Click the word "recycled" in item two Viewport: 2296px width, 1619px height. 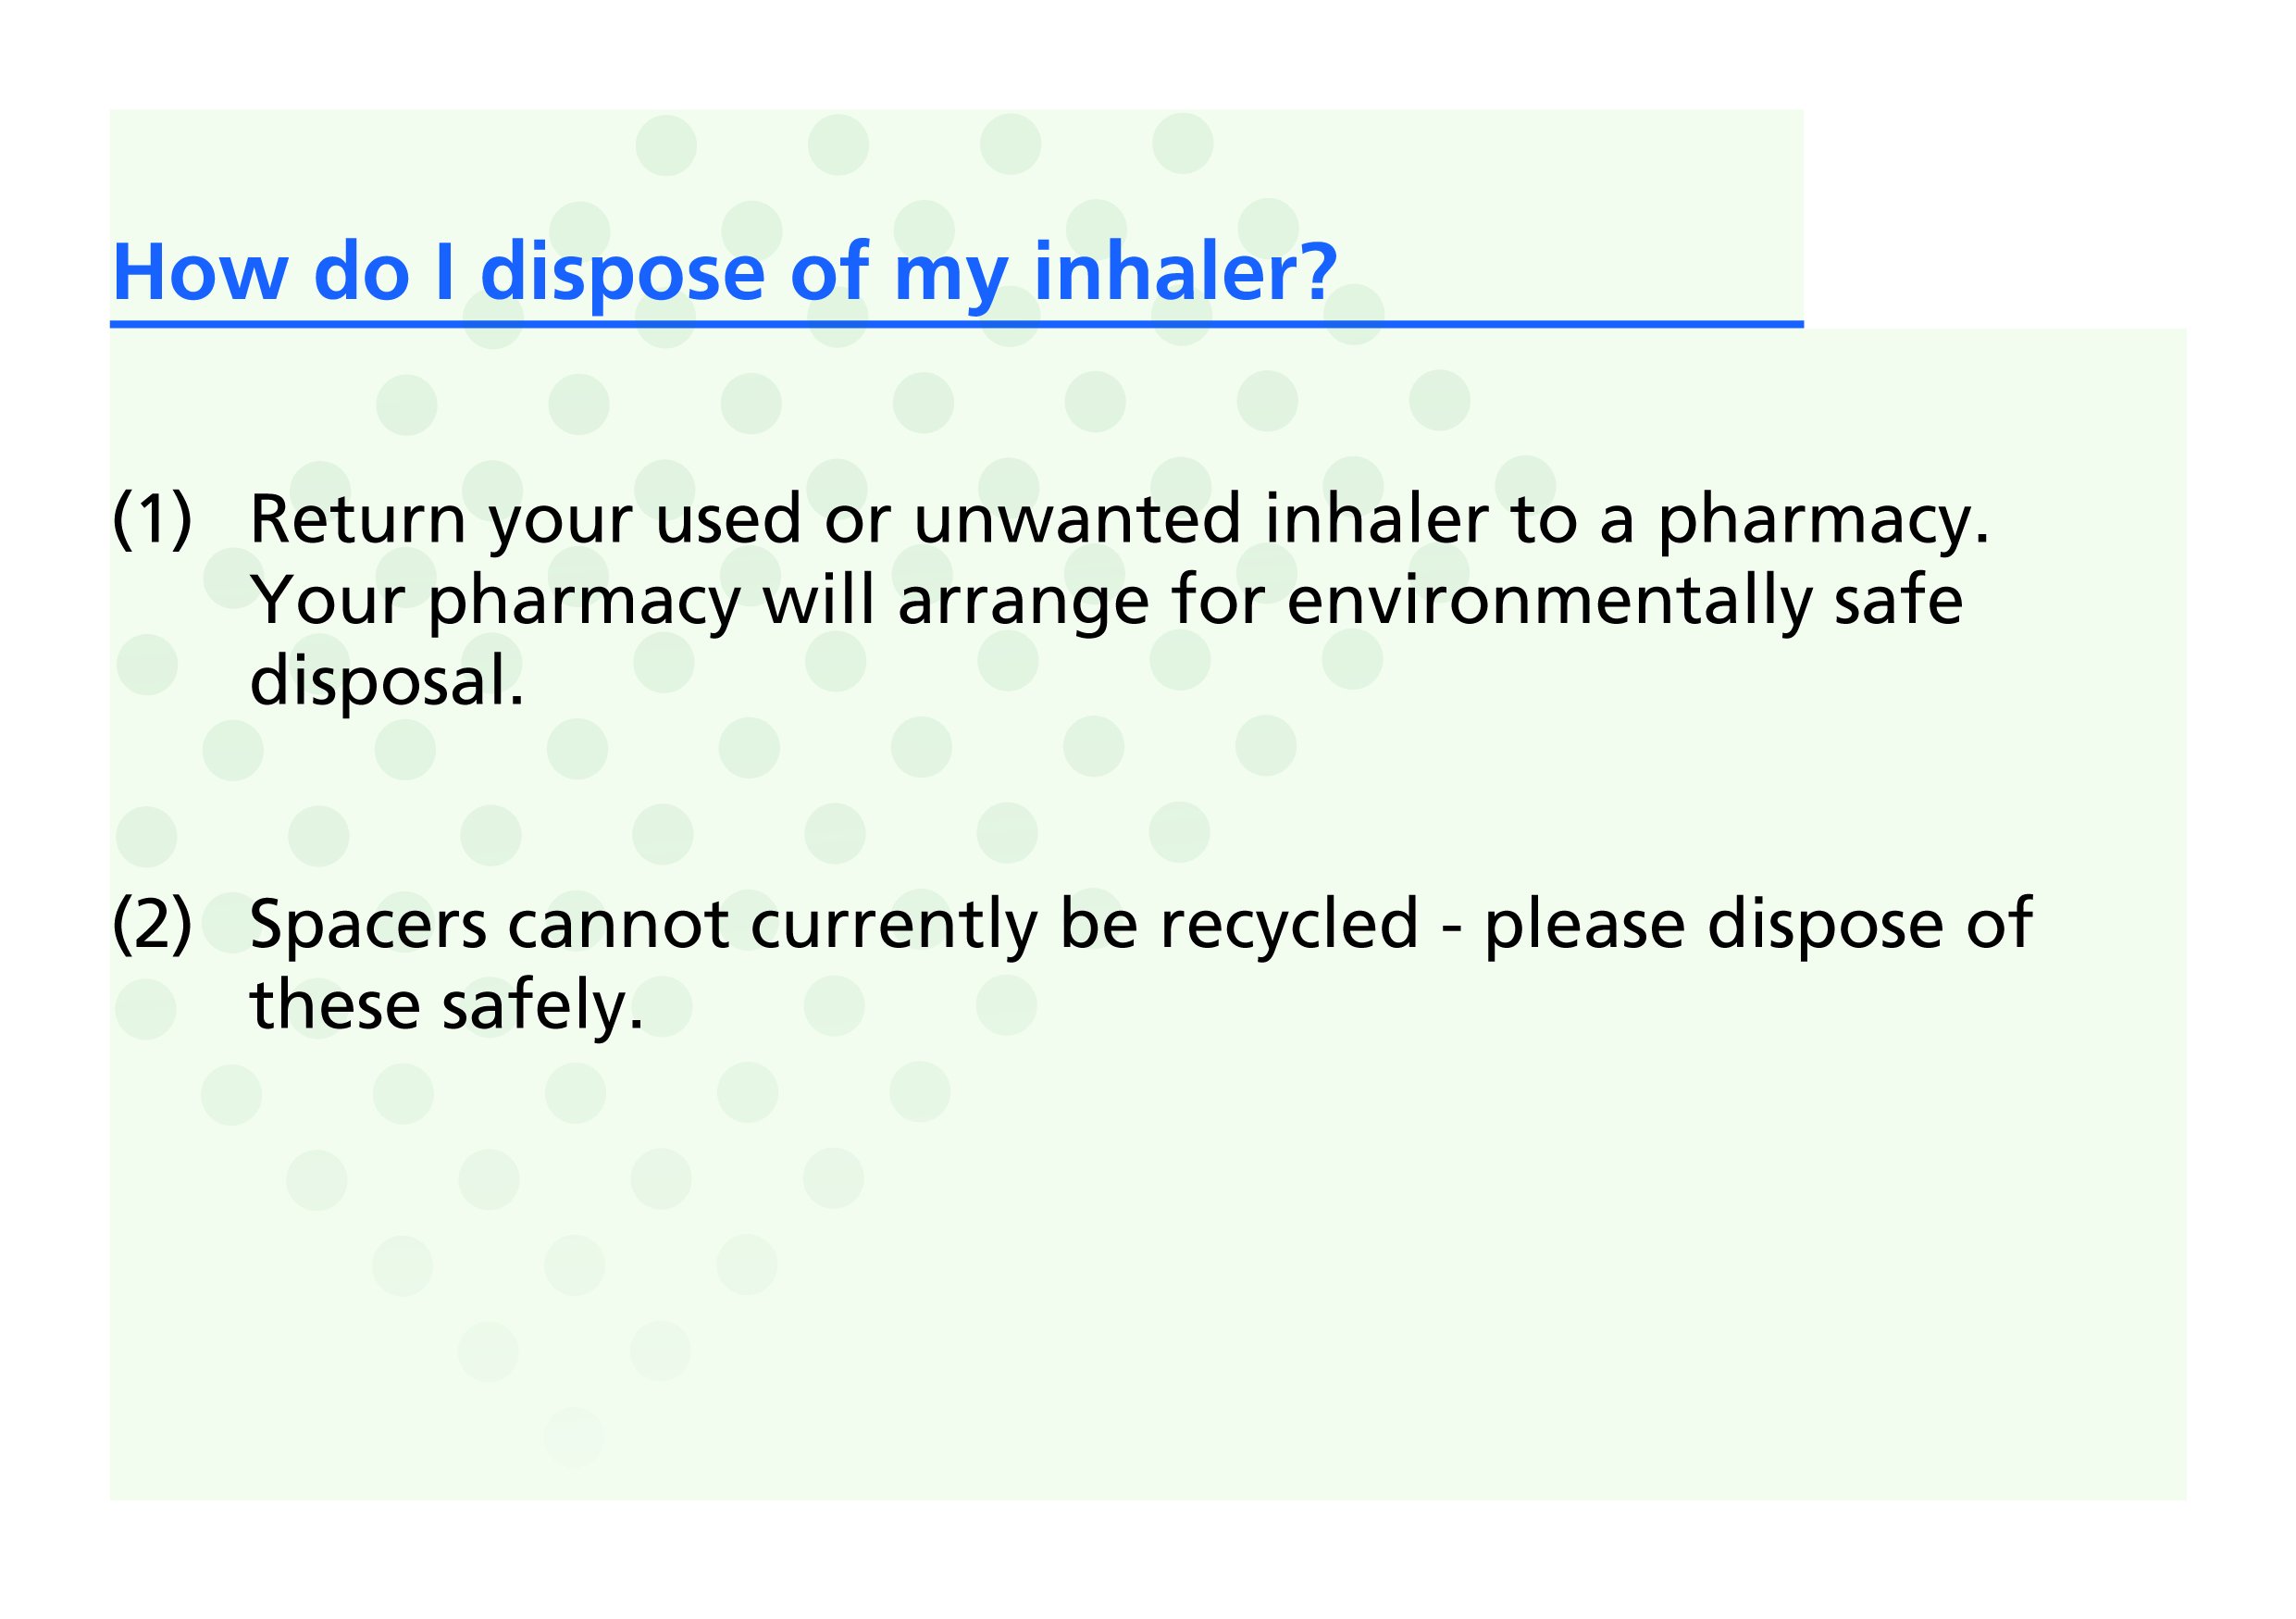tap(1289, 924)
